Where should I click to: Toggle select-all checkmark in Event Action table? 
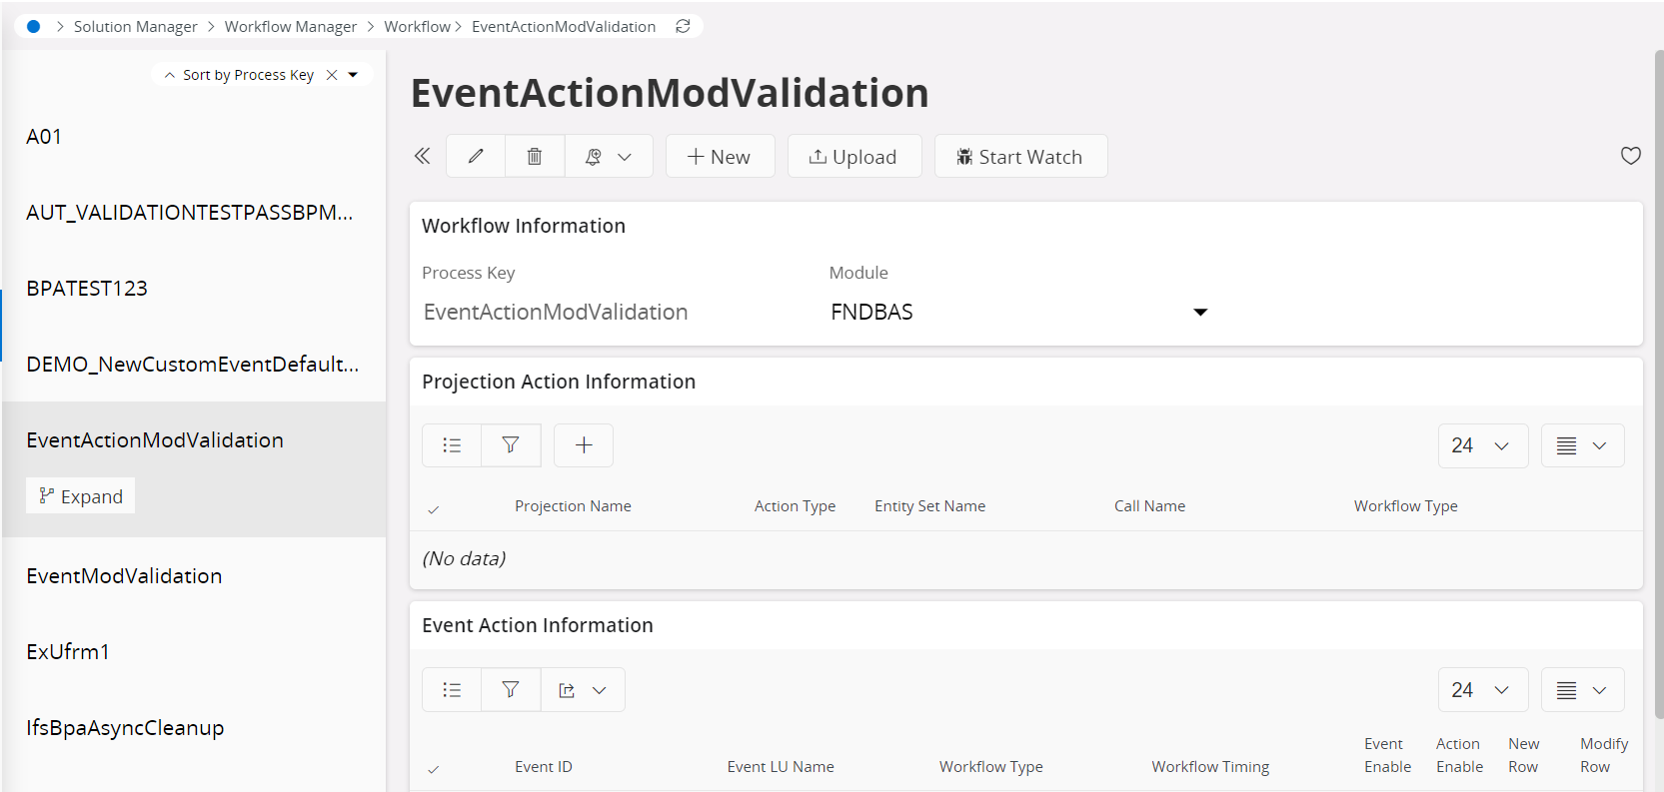434,769
